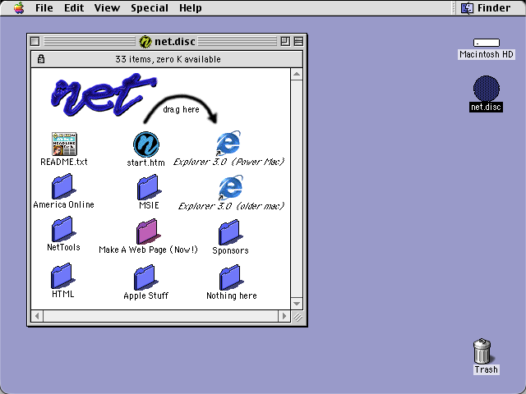Open the File menu
Screen dimensions: 526x394
(44, 7)
